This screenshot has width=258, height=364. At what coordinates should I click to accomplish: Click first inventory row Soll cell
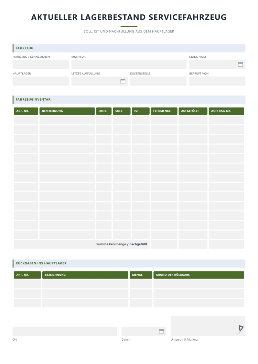point(122,120)
